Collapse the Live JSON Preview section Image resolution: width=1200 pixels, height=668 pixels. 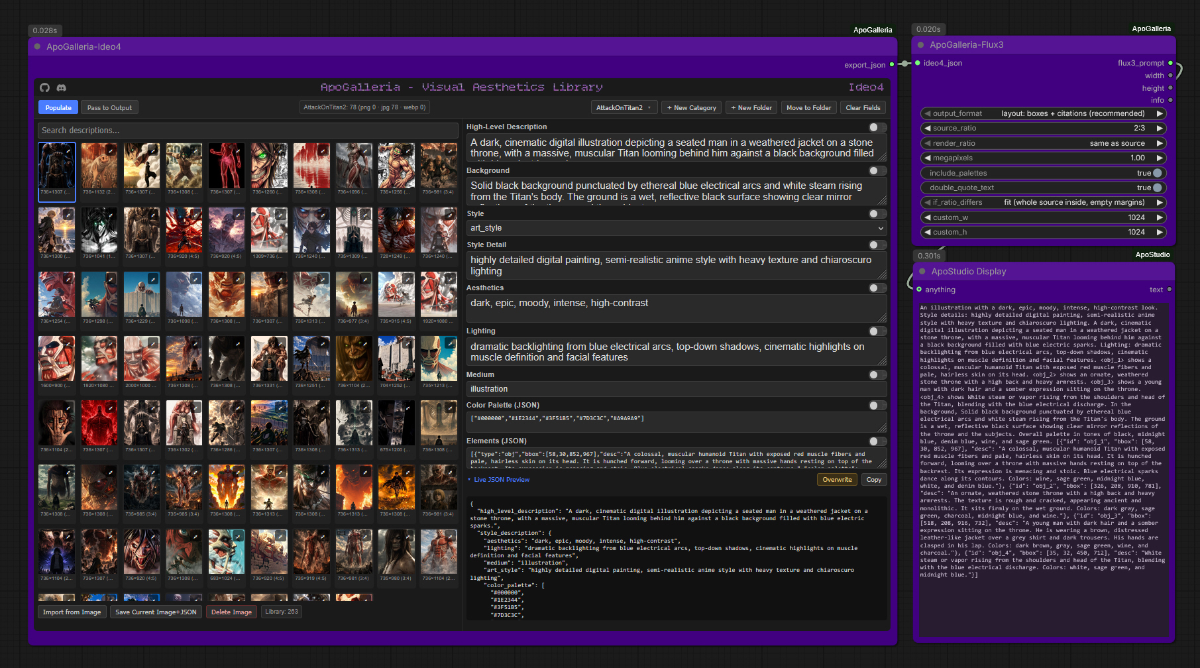click(x=498, y=480)
